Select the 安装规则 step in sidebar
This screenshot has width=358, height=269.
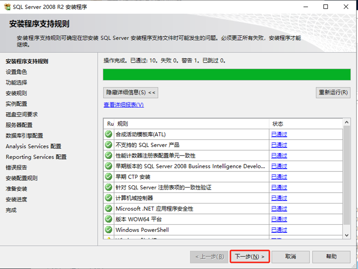coord(16,93)
